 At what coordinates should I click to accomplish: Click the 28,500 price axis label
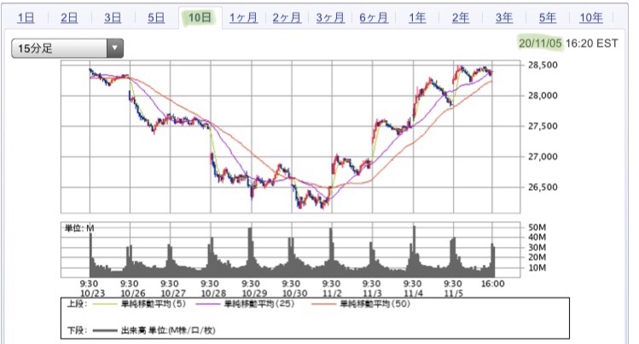click(543, 65)
